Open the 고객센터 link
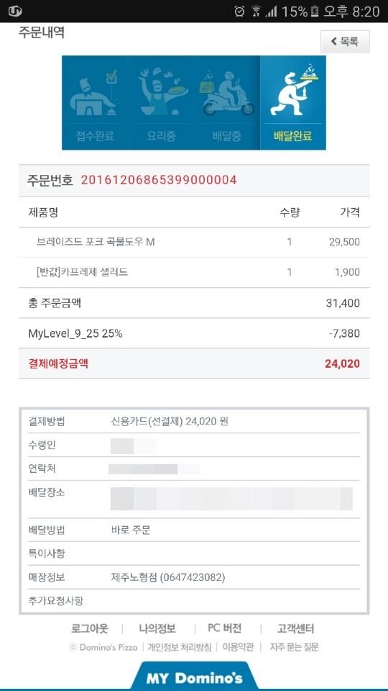 295,628
